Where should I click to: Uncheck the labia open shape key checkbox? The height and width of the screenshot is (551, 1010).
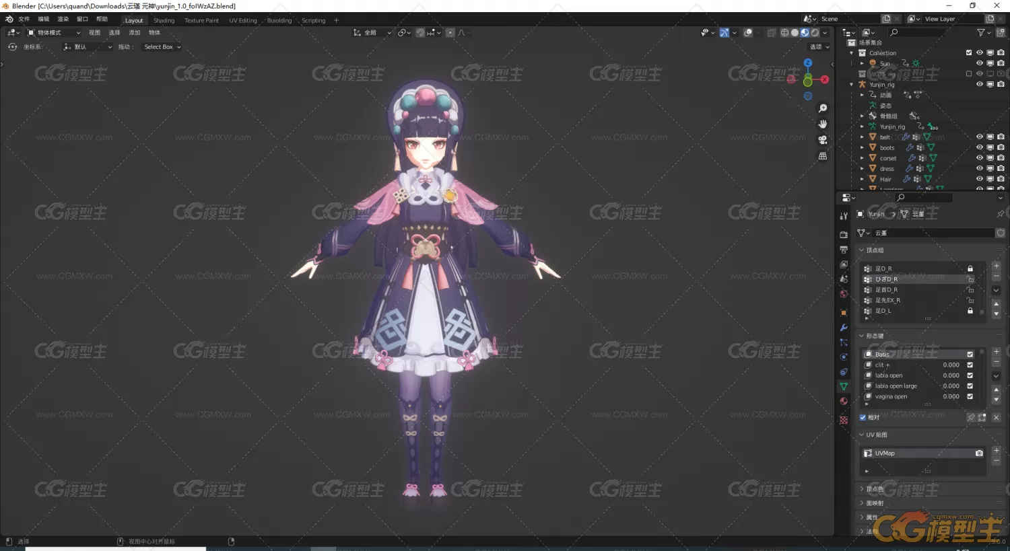tap(970, 375)
